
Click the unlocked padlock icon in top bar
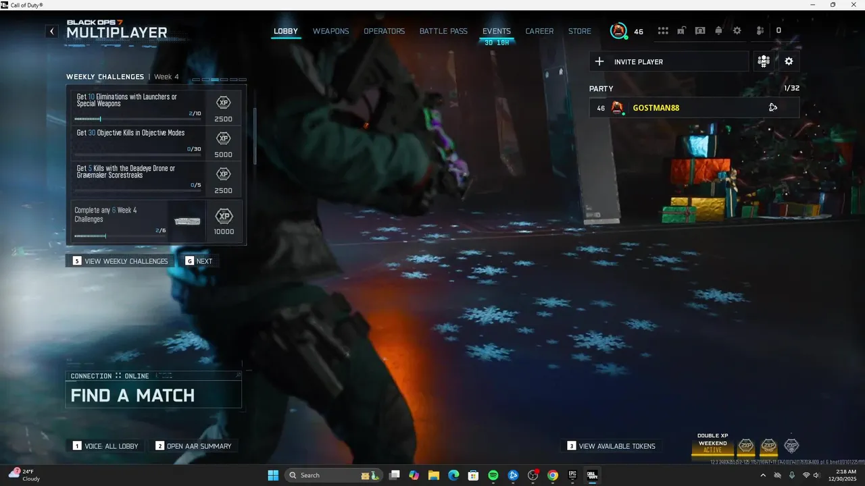point(682,31)
